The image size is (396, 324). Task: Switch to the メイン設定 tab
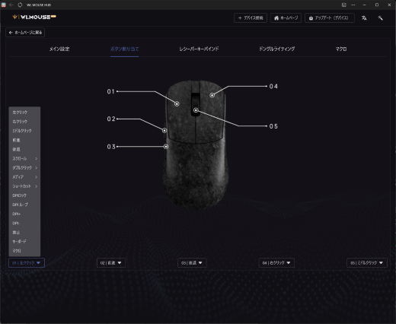click(x=59, y=49)
